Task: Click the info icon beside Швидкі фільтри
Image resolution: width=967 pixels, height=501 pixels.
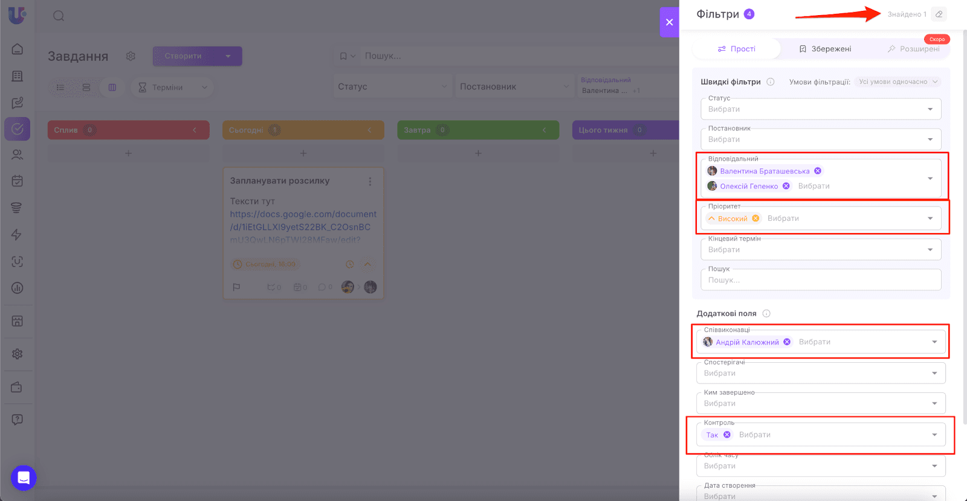Action: 771,82
